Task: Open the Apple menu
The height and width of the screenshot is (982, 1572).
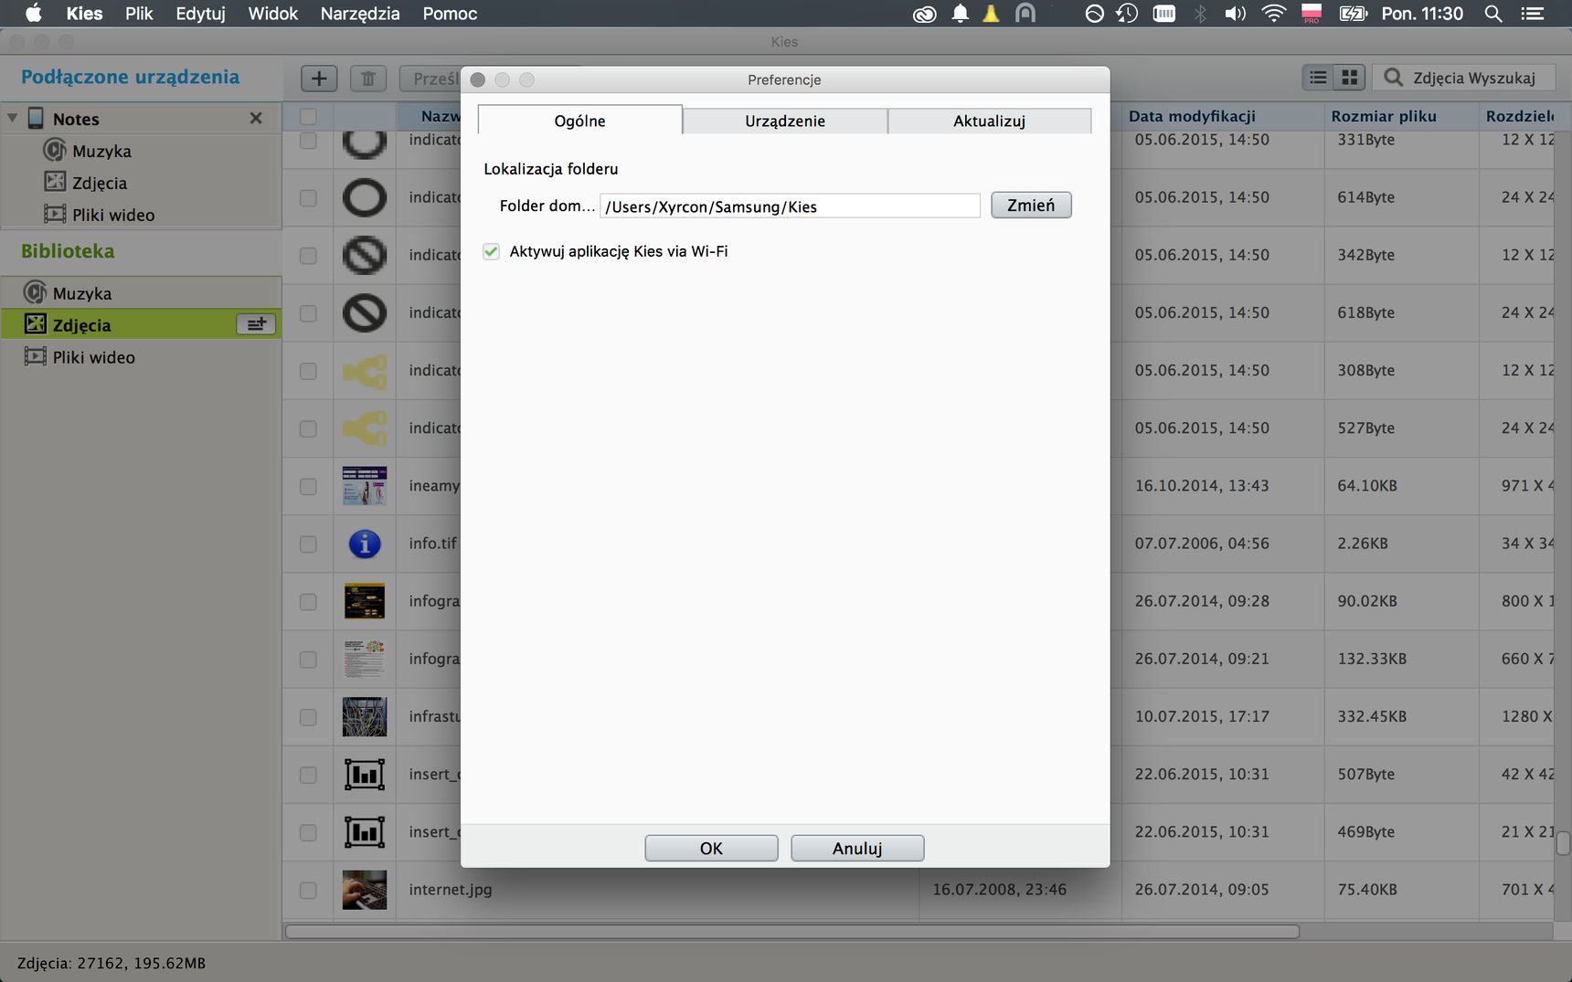Action: click(x=33, y=13)
